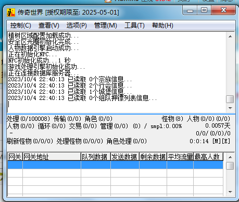The height and width of the screenshot is (202, 239).
Task: Select the highlighted first gateway table row
Action: tap(116, 165)
